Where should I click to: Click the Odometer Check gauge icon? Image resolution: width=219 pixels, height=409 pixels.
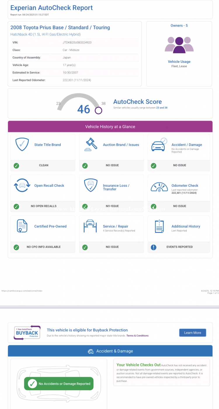point(159,187)
